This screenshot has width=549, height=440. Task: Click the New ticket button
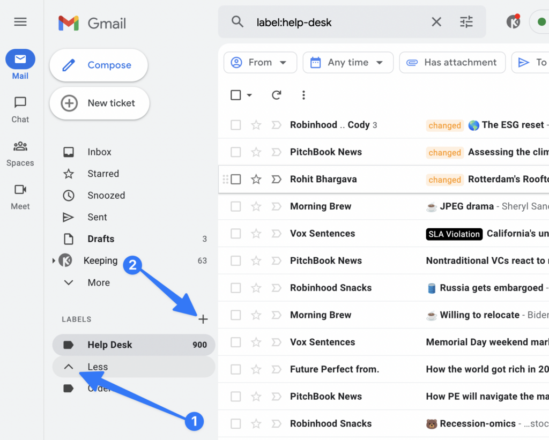pos(99,103)
